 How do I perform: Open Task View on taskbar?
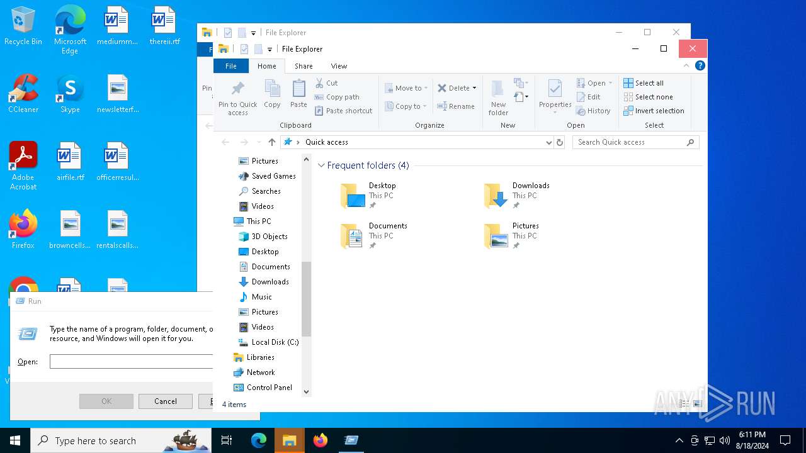(x=227, y=440)
